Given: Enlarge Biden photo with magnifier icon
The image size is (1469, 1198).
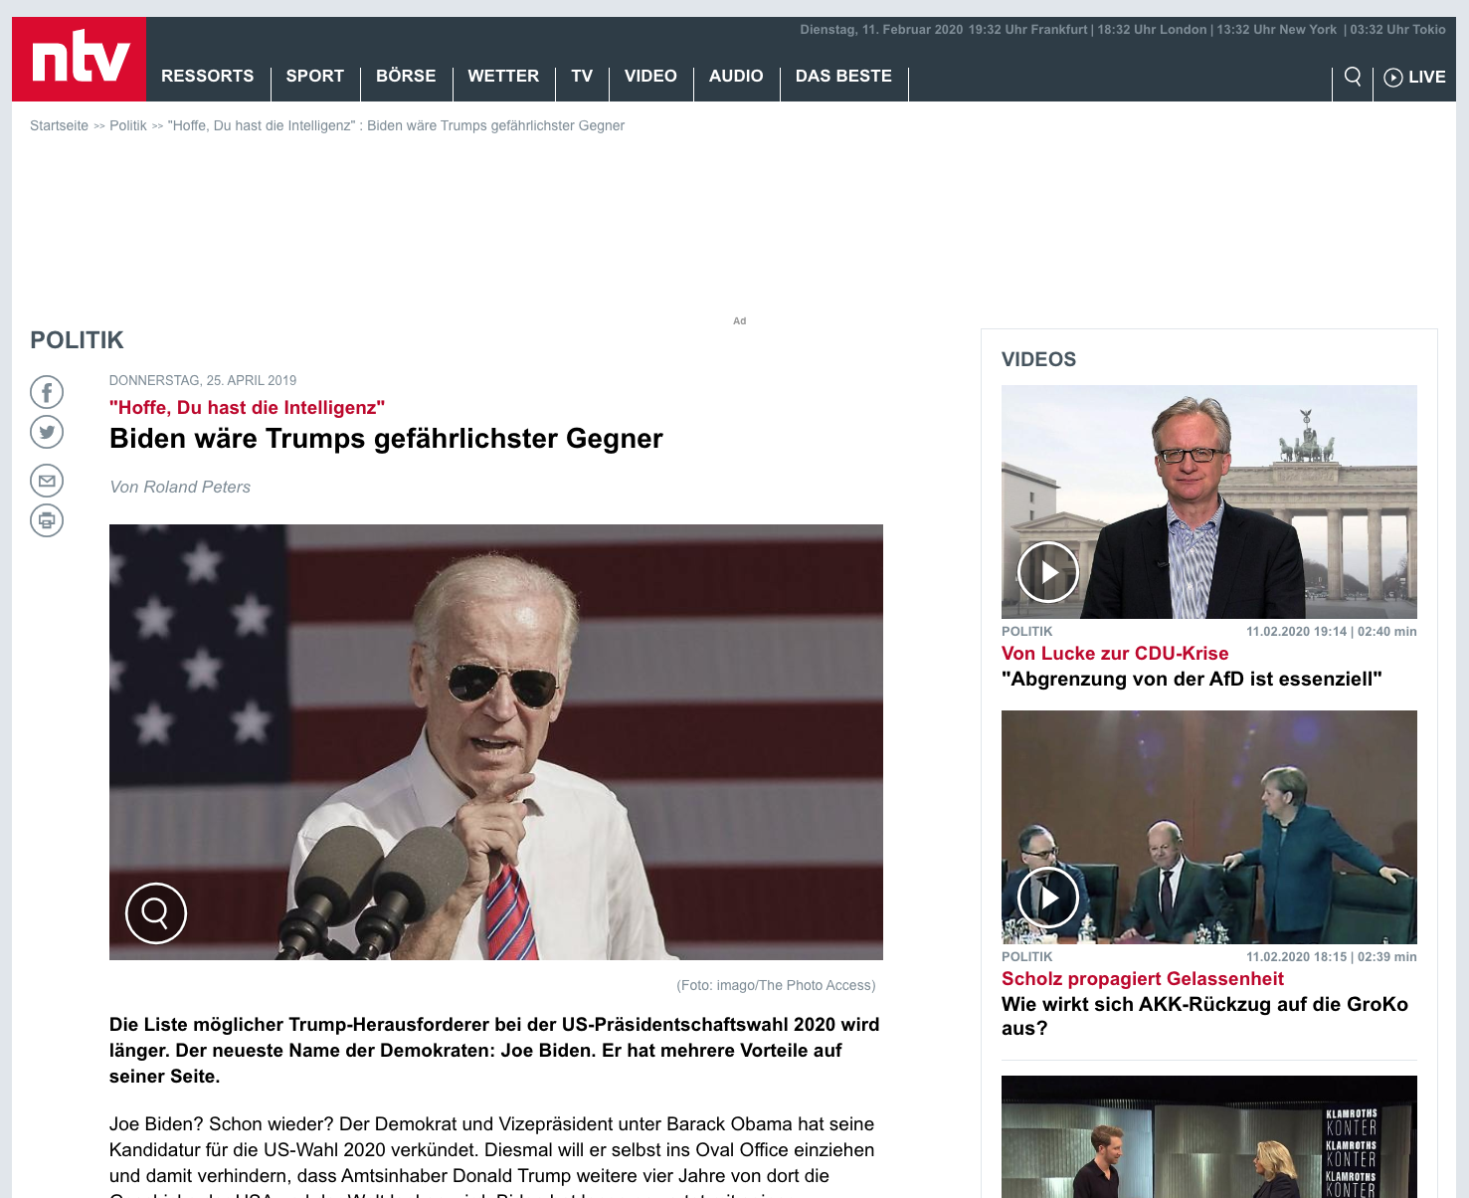Looking at the screenshot, I should [156, 912].
